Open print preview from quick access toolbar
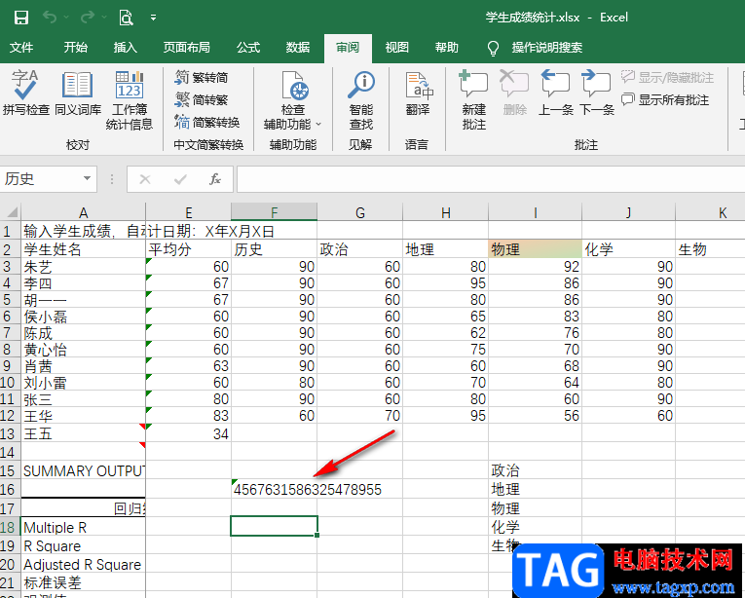The width and height of the screenshot is (745, 598). point(126,18)
